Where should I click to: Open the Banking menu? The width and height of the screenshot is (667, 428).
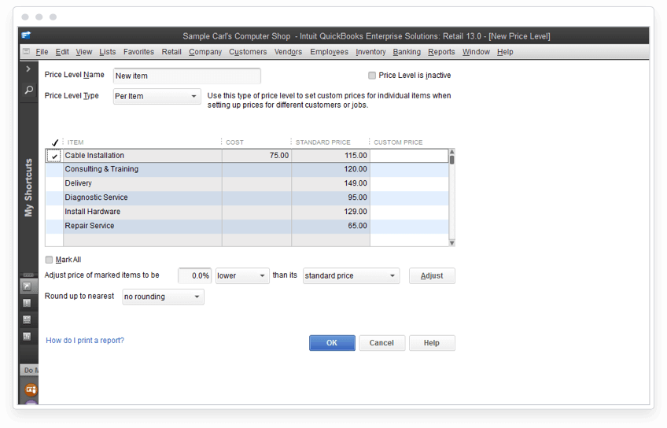[407, 52]
